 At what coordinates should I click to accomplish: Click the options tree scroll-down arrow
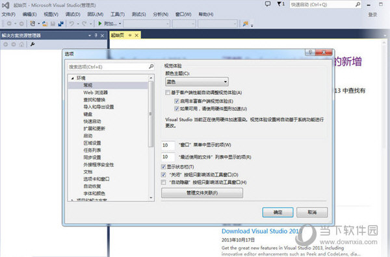(x=151, y=198)
